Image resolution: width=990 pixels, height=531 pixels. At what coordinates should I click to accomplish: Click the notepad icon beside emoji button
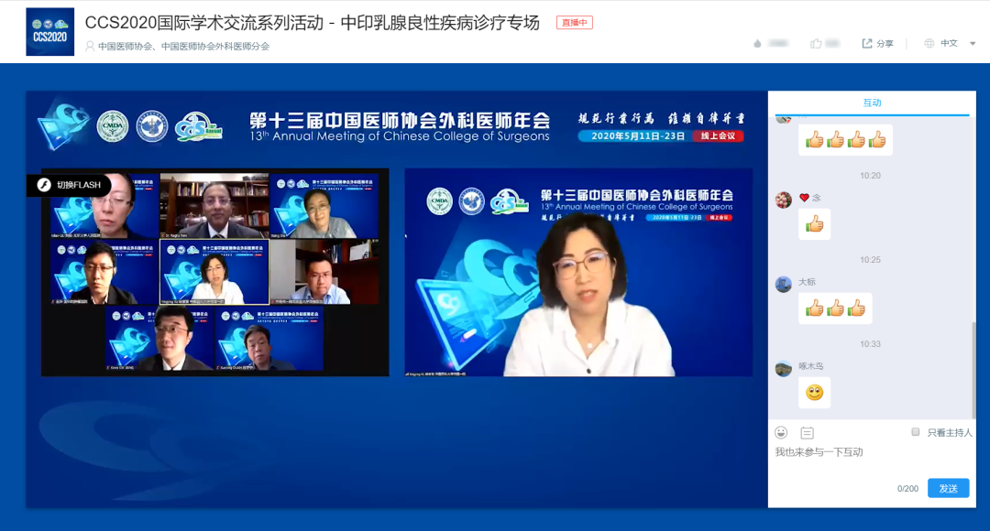[x=807, y=432]
